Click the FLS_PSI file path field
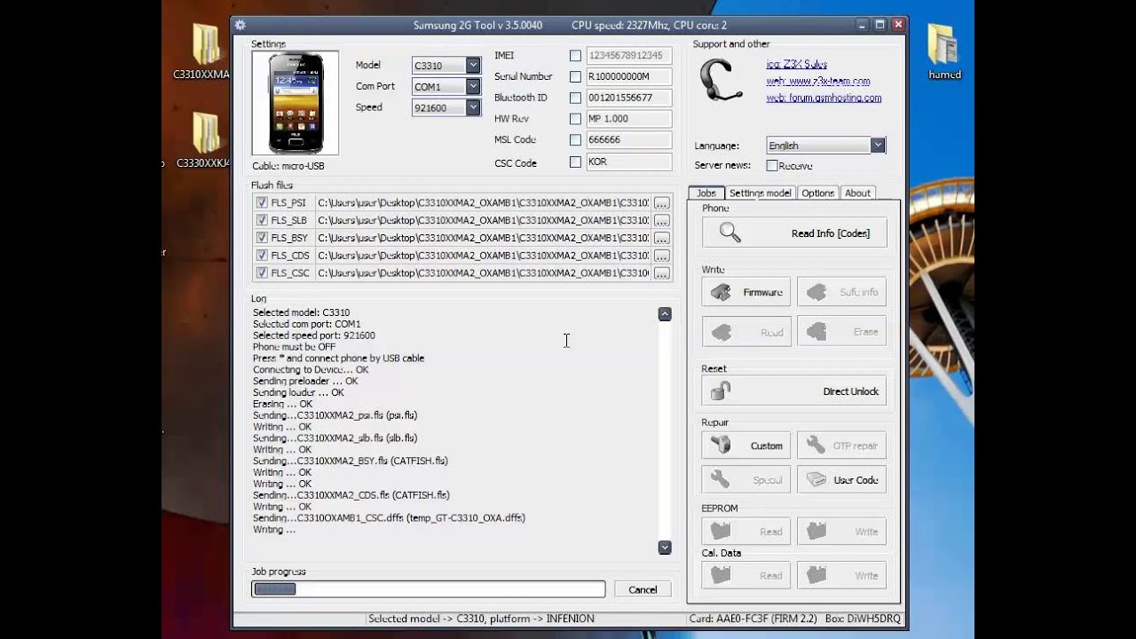1136x639 pixels. [483, 202]
